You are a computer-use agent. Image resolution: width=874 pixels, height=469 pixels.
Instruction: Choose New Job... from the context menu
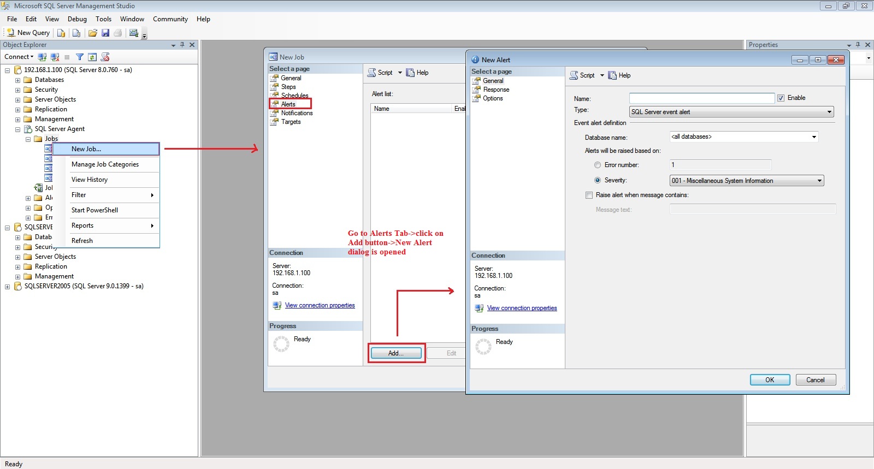point(106,149)
